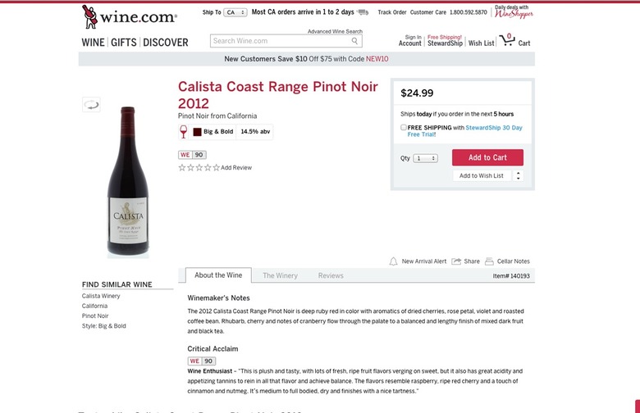Click the wine.com logo
Viewport: 640px width, 413px height.
tap(129, 16)
